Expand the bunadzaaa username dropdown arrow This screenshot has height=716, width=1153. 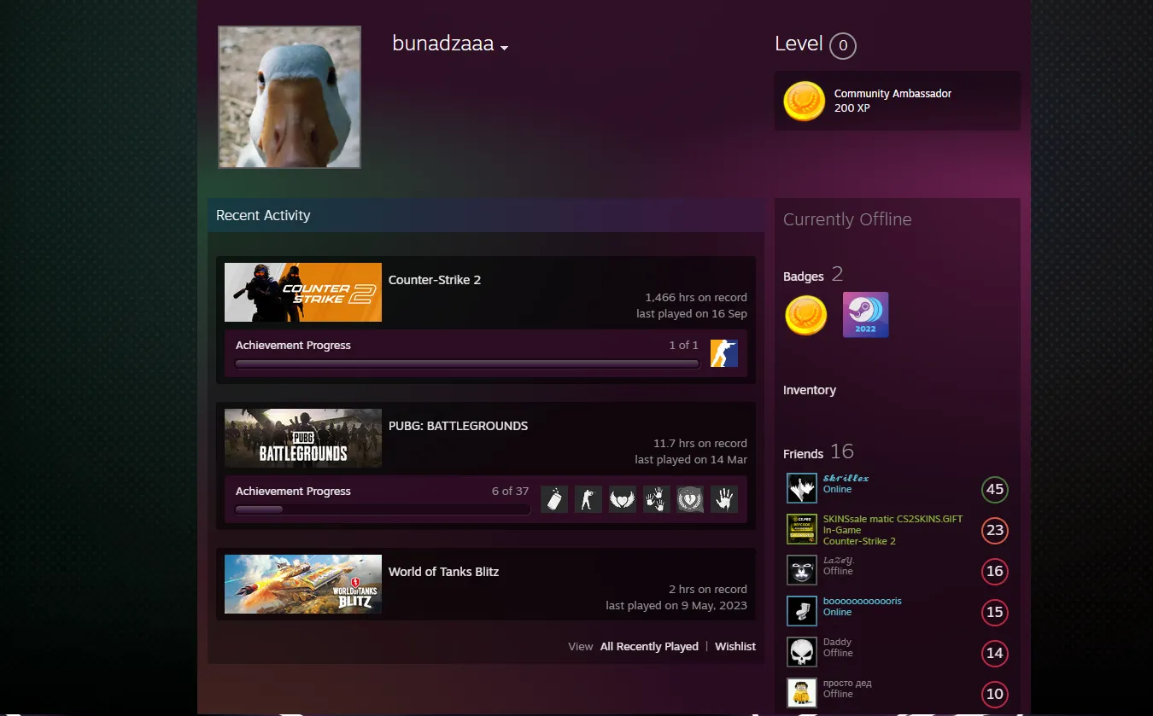(505, 48)
